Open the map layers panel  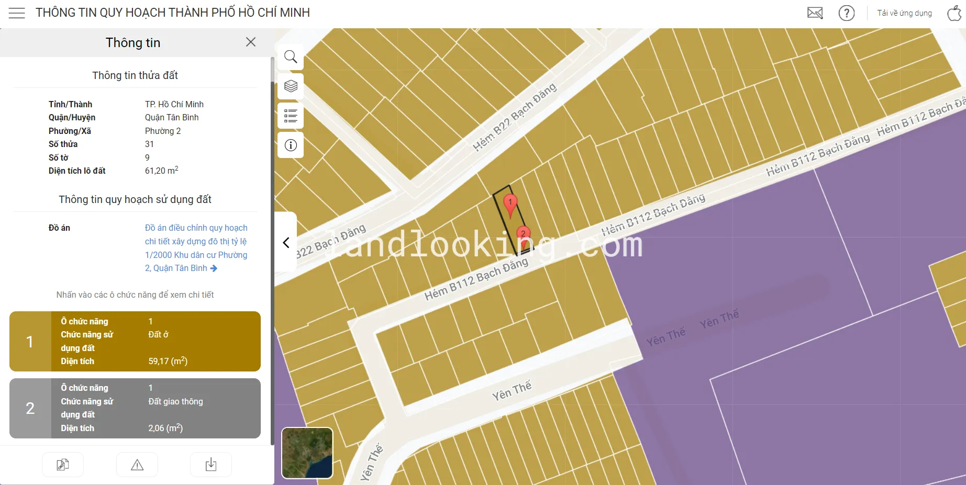tap(291, 86)
